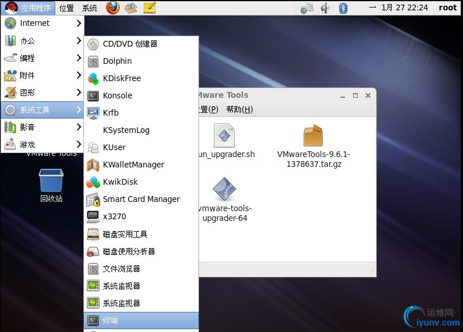Expand the 编程 submenu
The height and width of the screenshot is (332, 463).
tap(43, 58)
